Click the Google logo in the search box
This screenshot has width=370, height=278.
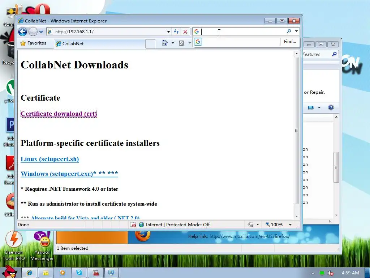pyautogui.click(x=196, y=31)
